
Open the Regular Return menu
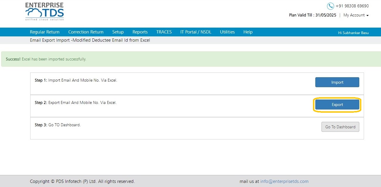[45, 32]
